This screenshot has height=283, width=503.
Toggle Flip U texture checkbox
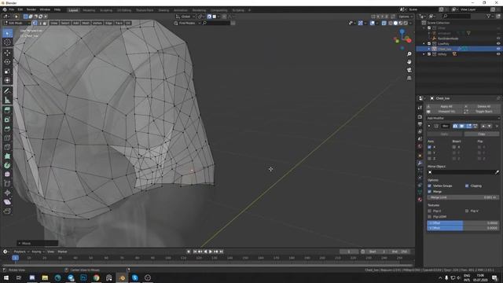(x=430, y=211)
